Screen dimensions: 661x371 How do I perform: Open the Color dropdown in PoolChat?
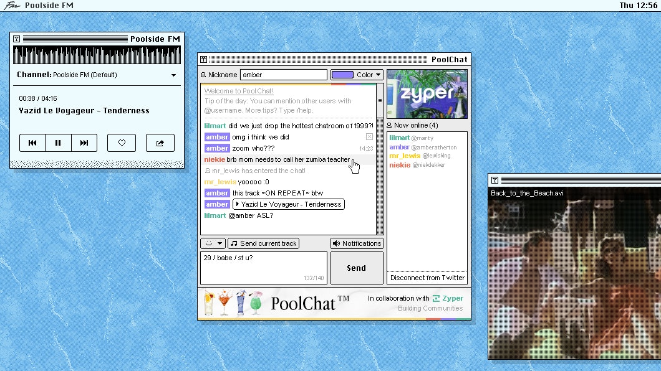(357, 75)
